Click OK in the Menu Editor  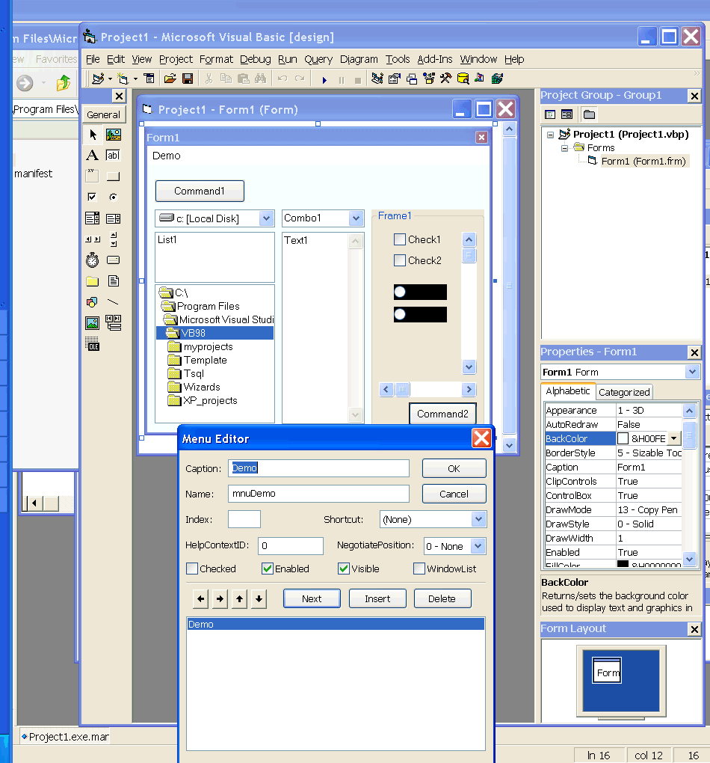(454, 468)
